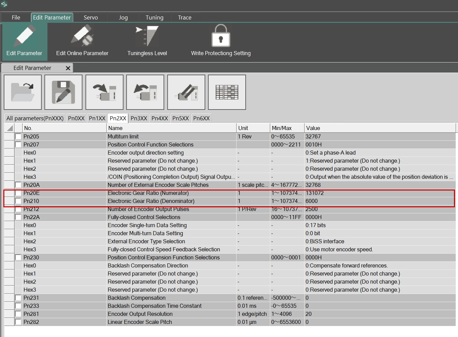Tick the Pn205 Multiturn limit checkbox
This screenshot has height=337, width=458.
point(18,137)
